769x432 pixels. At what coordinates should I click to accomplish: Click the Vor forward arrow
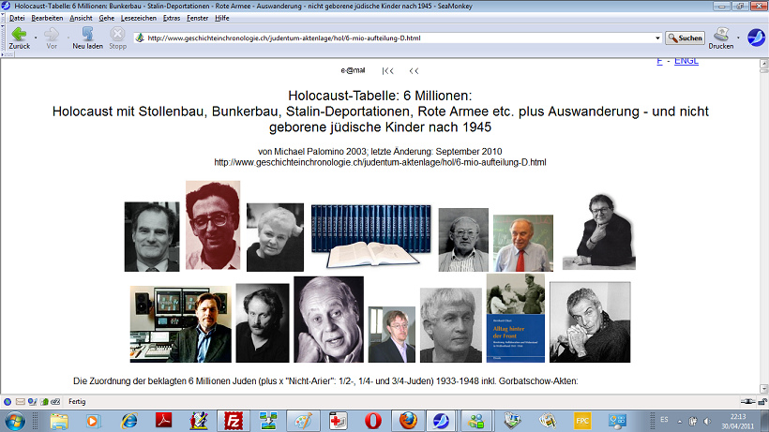point(51,37)
